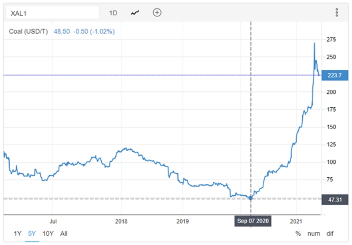Switch to the 10Y time range

pos(48,234)
